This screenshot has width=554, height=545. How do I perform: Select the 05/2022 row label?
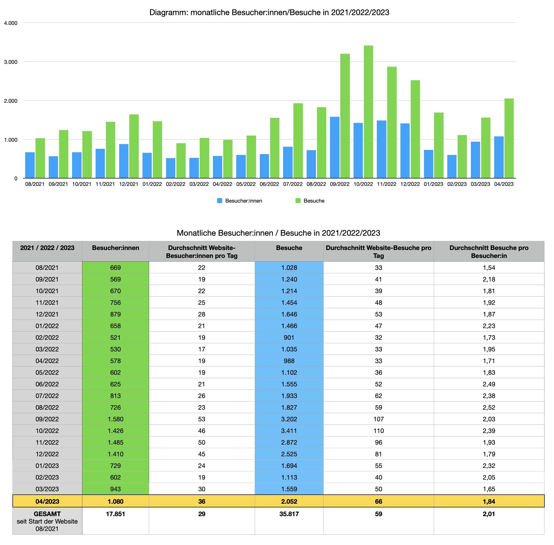click(x=47, y=373)
